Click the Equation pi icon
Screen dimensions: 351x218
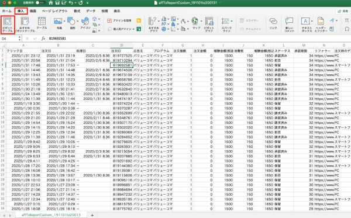coord(347,20)
